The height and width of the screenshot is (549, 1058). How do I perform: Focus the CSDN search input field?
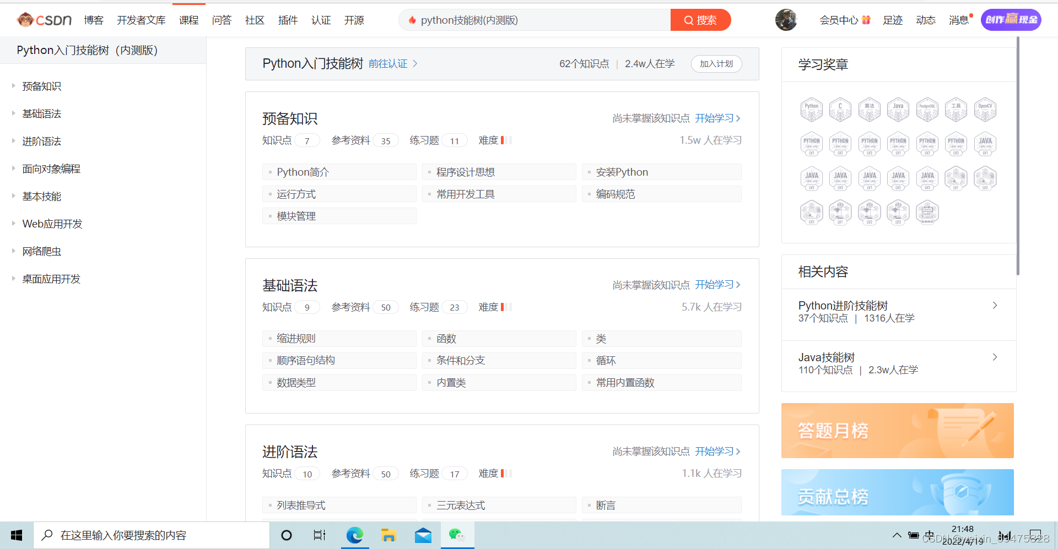(535, 20)
